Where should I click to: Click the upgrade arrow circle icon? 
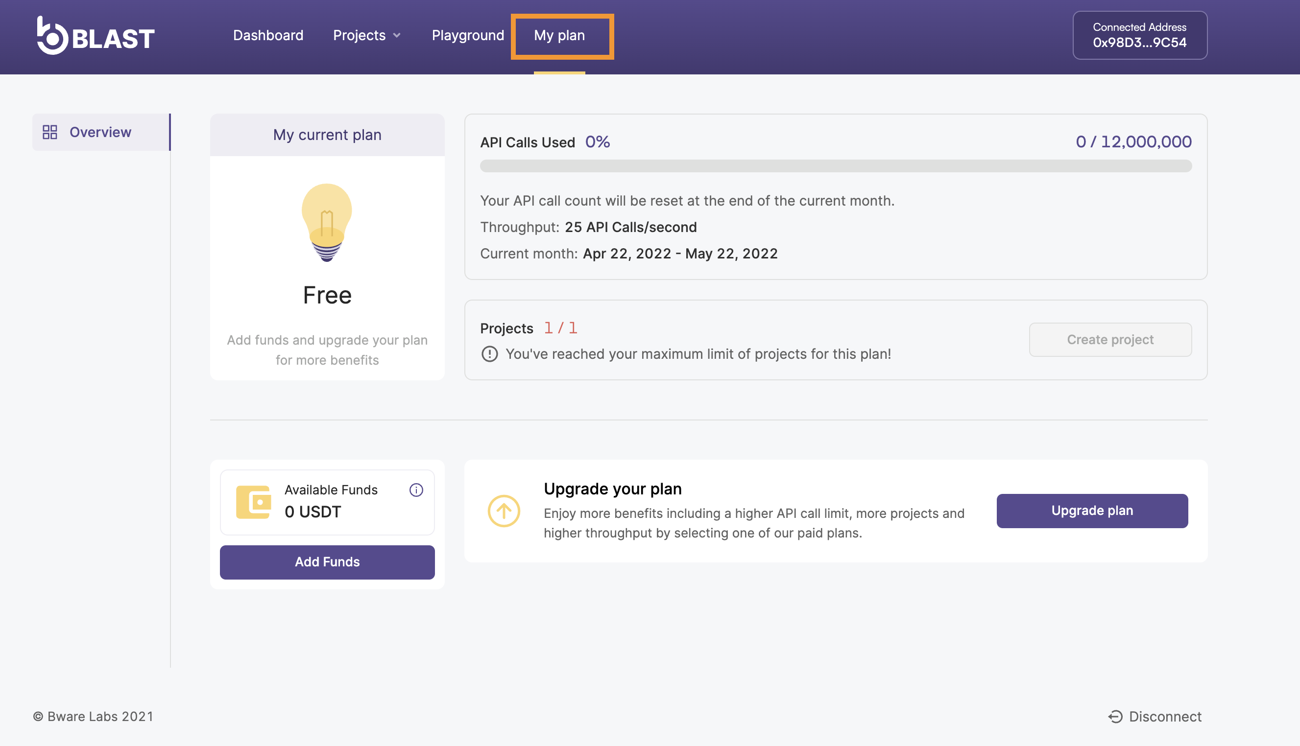[x=504, y=511]
